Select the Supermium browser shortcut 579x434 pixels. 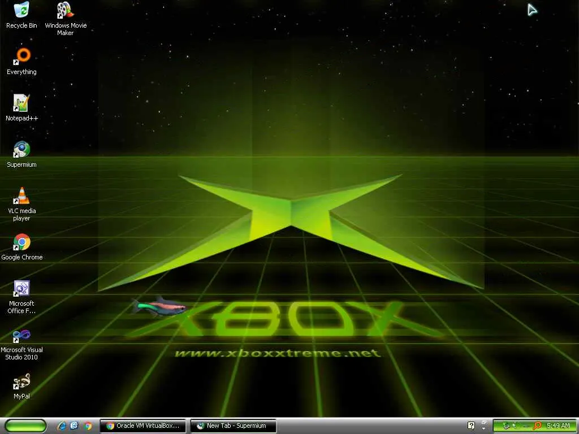(22, 154)
